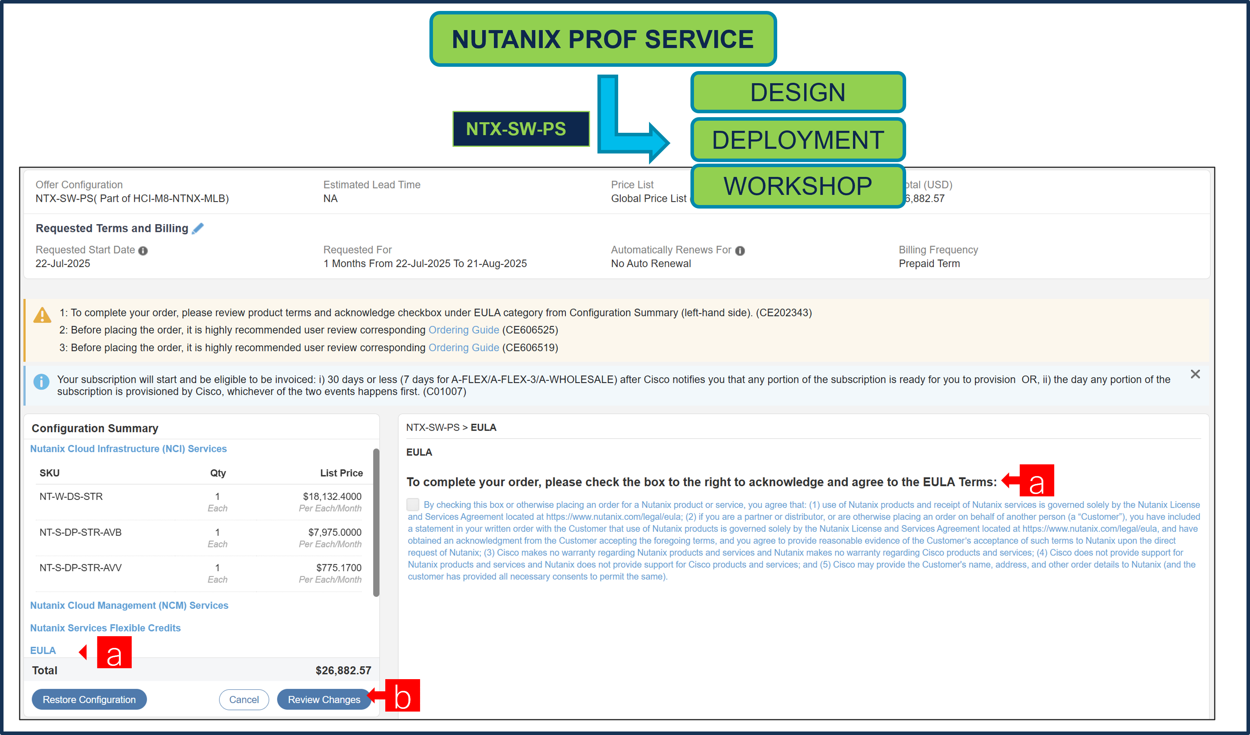1250x735 pixels.
Task: Click the Review Changes button
Action: click(324, 699)
